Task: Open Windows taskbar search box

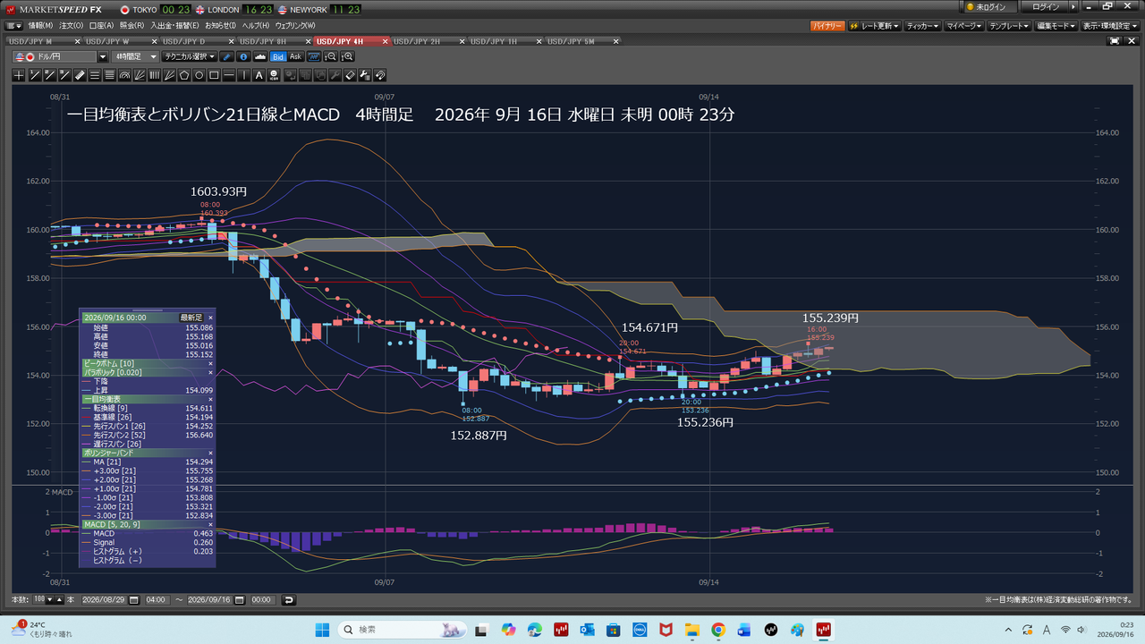Action: [403, 630]
